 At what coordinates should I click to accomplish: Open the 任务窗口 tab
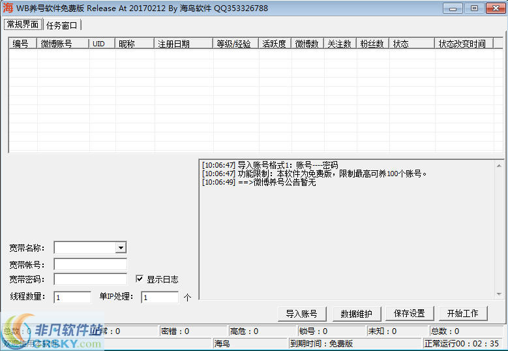tap(61, 25)
